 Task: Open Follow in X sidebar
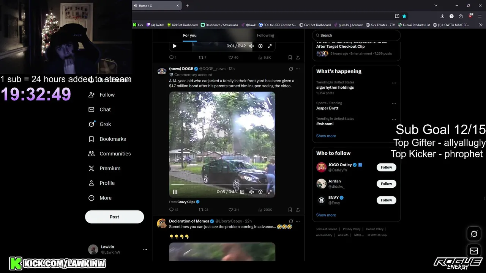101,95
